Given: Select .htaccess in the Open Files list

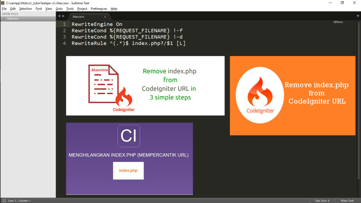Looking at the screenshot, I should tap(13, 18).
